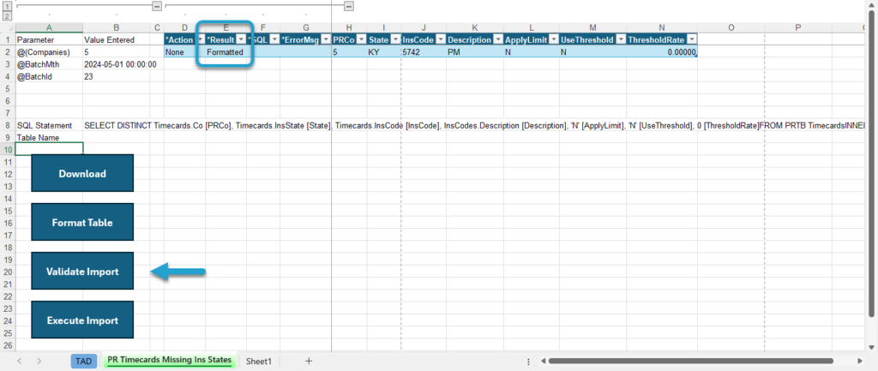Image resolution: width=878 pixels, height=371 pixels.
Task: Select column E header
Action: tap(226, 27)
